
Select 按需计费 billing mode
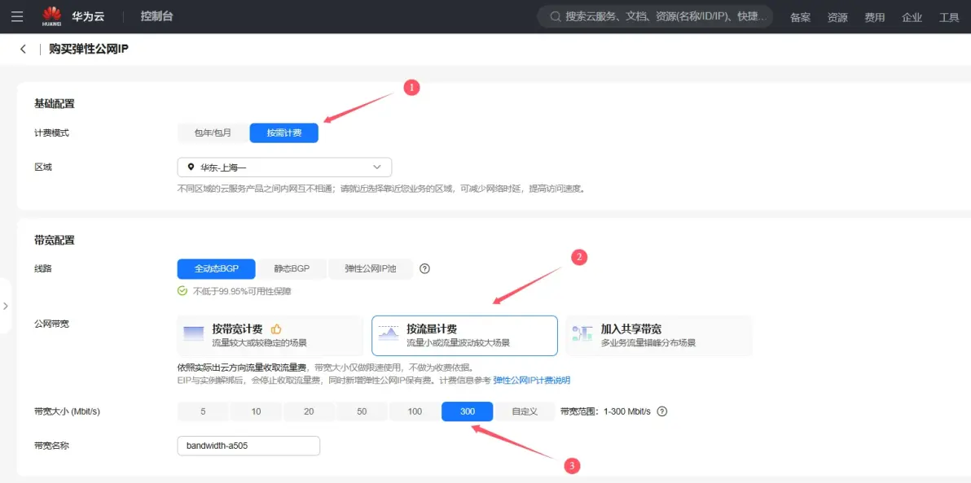(283, 133)
